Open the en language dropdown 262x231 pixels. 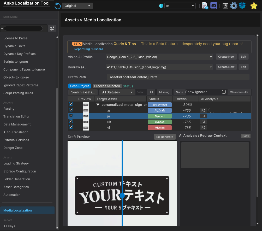coord(180,6)
